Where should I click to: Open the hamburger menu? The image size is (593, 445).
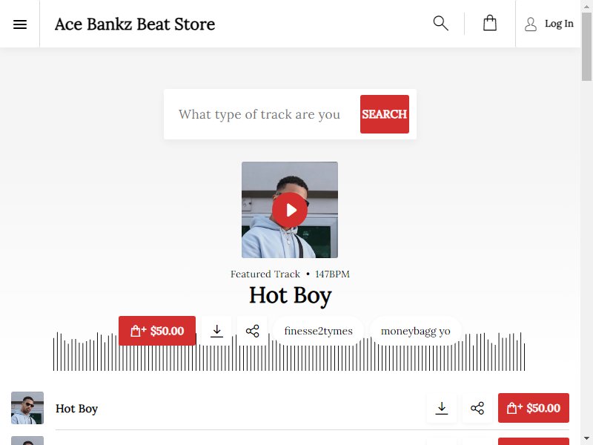[x=20, y=24]
